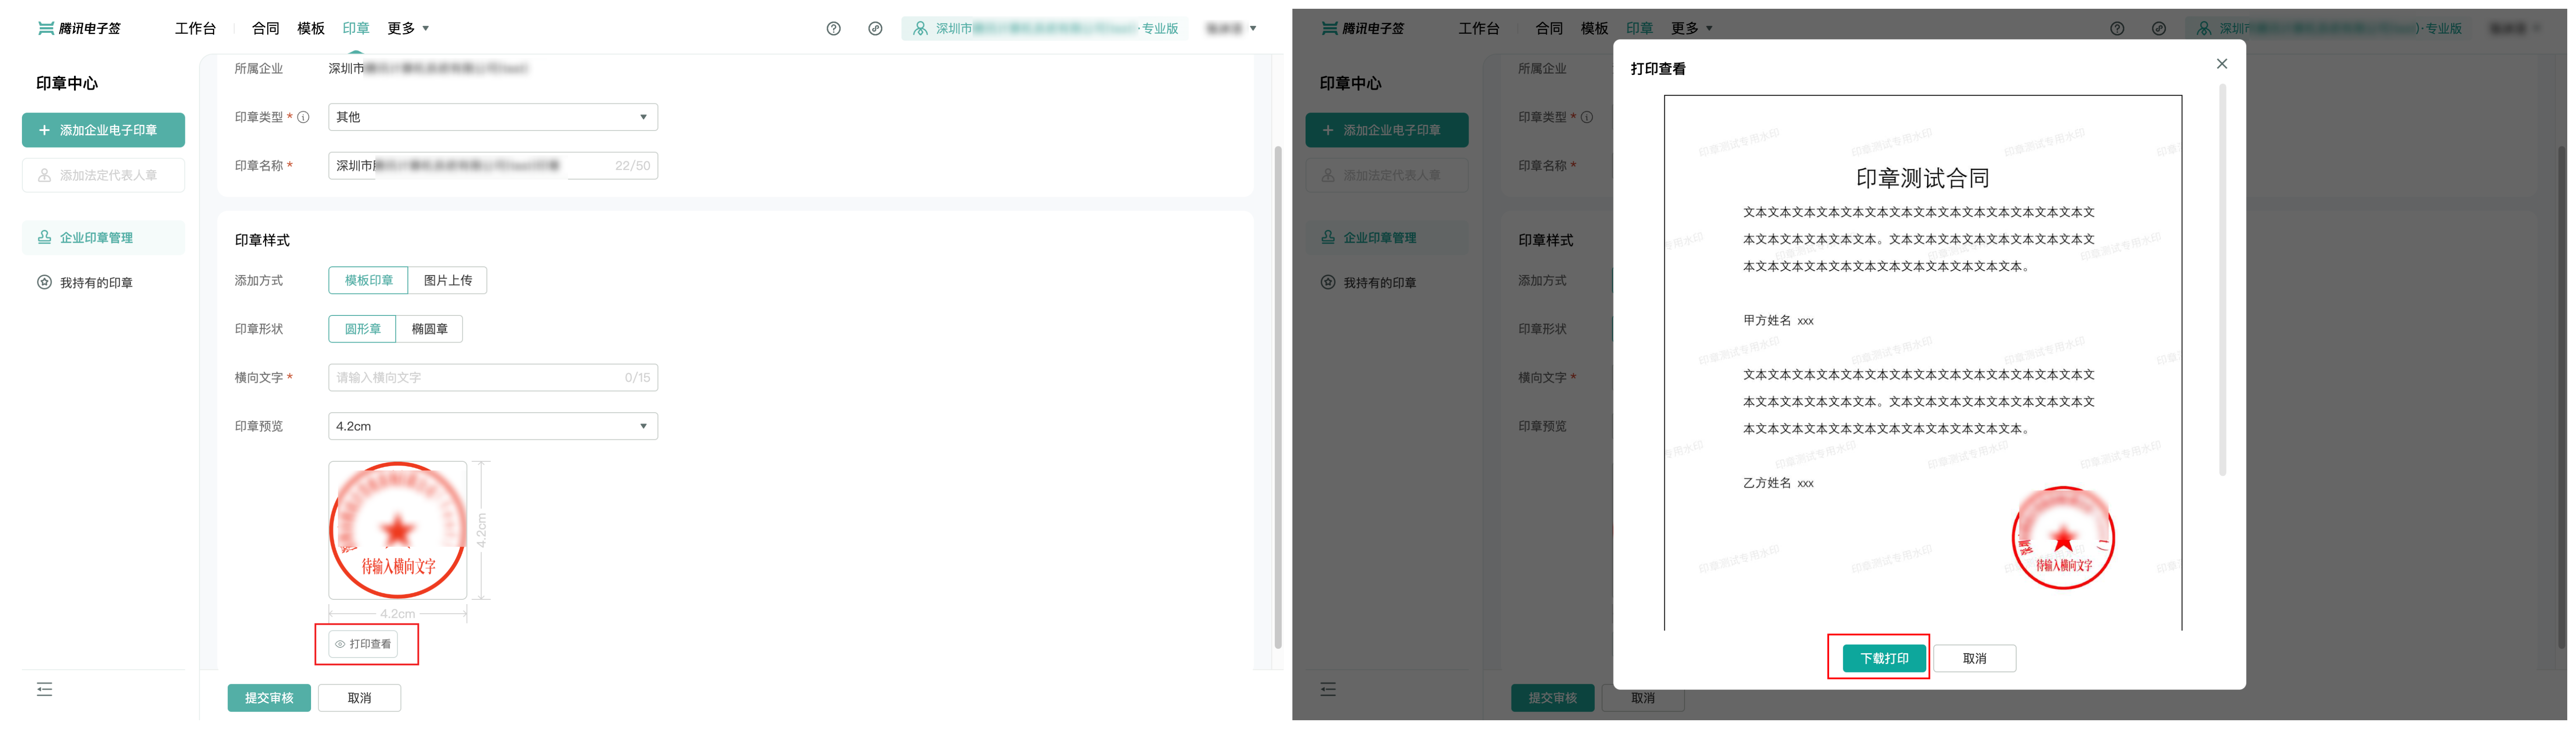2576x729 pixels.
Task: Click the round seal preview thumbnail in left window
Action: click(x=398, y=530)
